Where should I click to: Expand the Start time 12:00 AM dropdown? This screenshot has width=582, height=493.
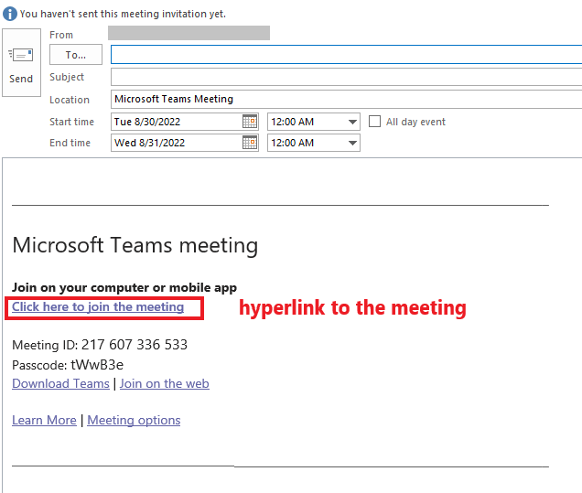352,122
